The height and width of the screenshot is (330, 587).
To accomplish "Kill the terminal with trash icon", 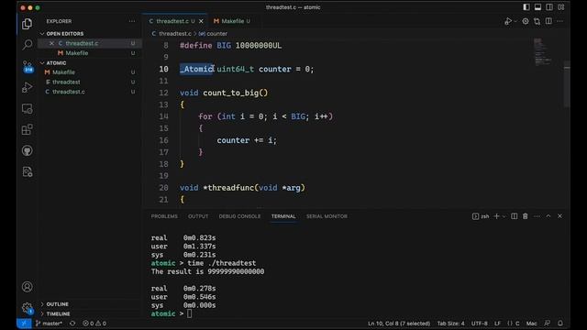I will click(x=526, y=216).
